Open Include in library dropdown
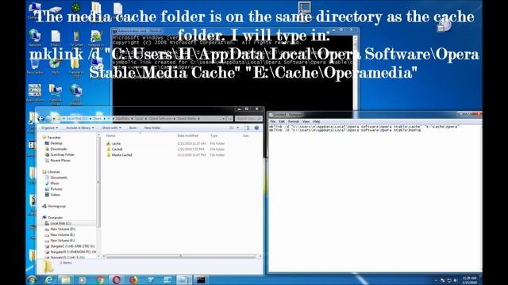 [x=79, y=128]
